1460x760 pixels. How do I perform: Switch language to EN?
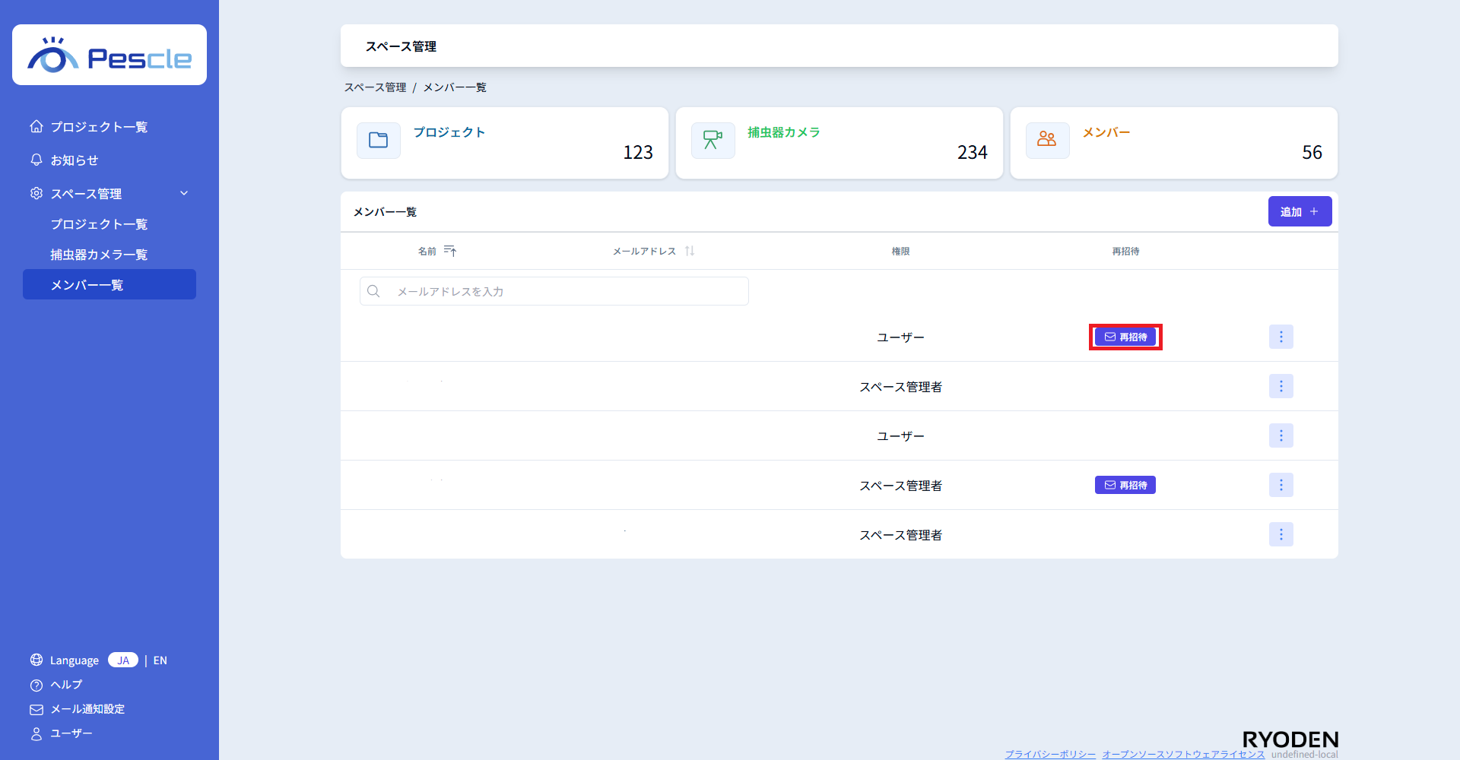pyautogui.click(x=160, y=660)
